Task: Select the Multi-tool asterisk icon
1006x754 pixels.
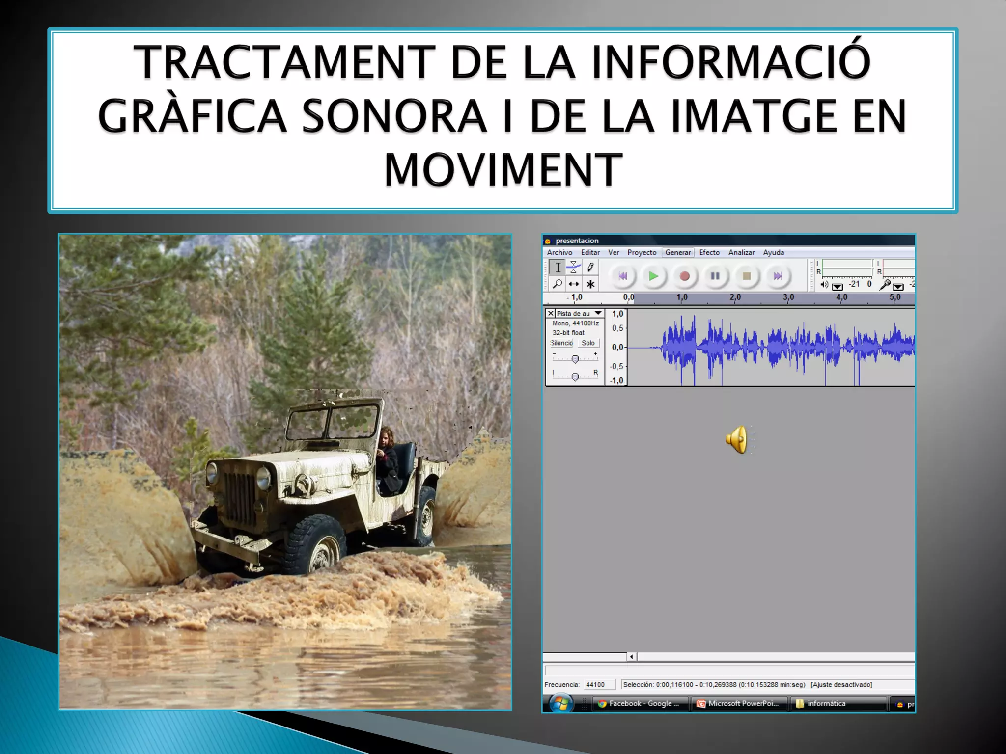Action: pos(590,284)
